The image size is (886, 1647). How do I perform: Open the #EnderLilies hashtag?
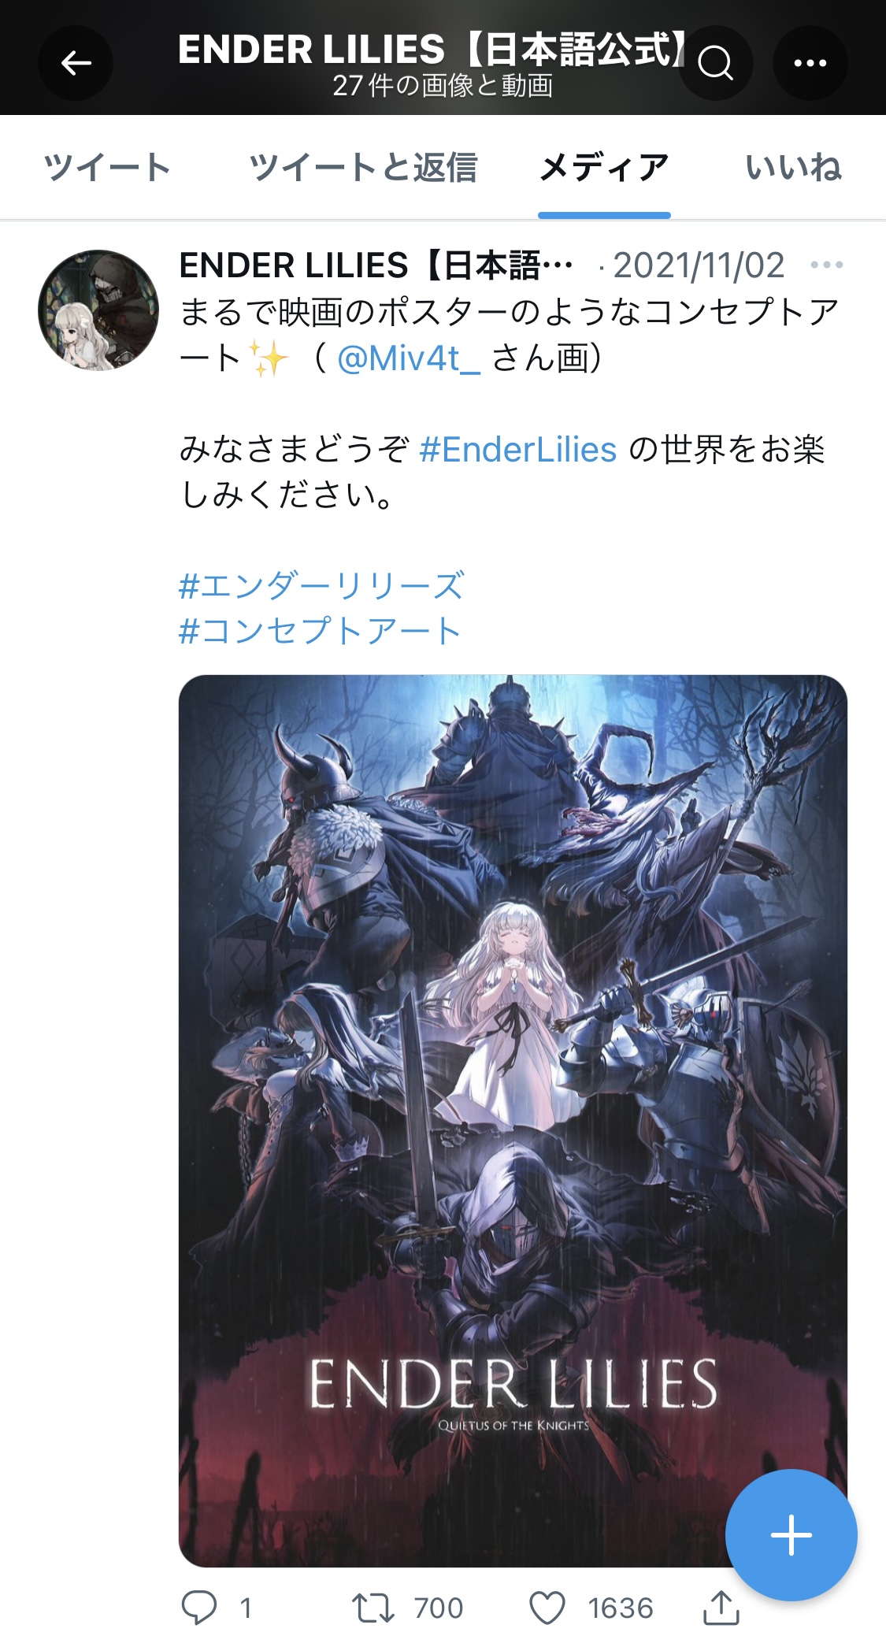[x=518, y=450]
